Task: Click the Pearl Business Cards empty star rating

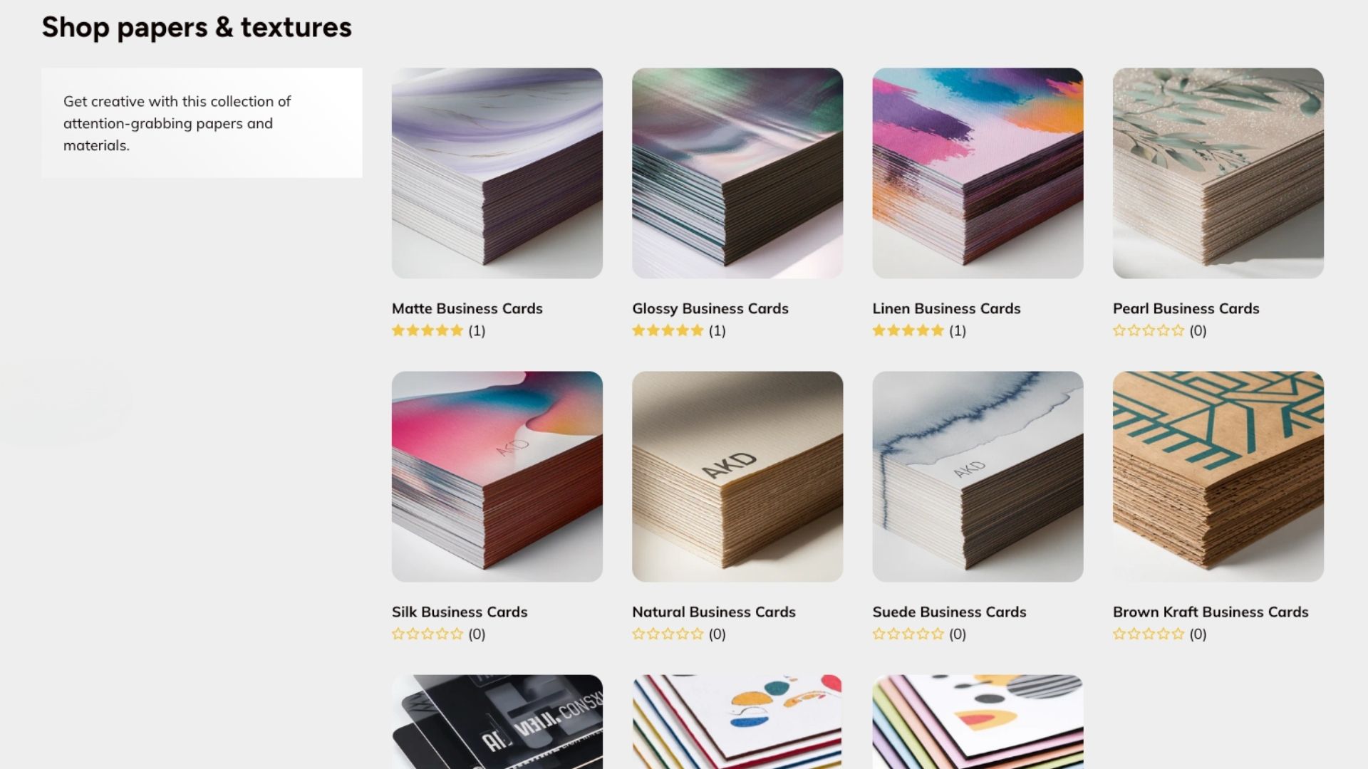Action: [x=1149, y=330]
